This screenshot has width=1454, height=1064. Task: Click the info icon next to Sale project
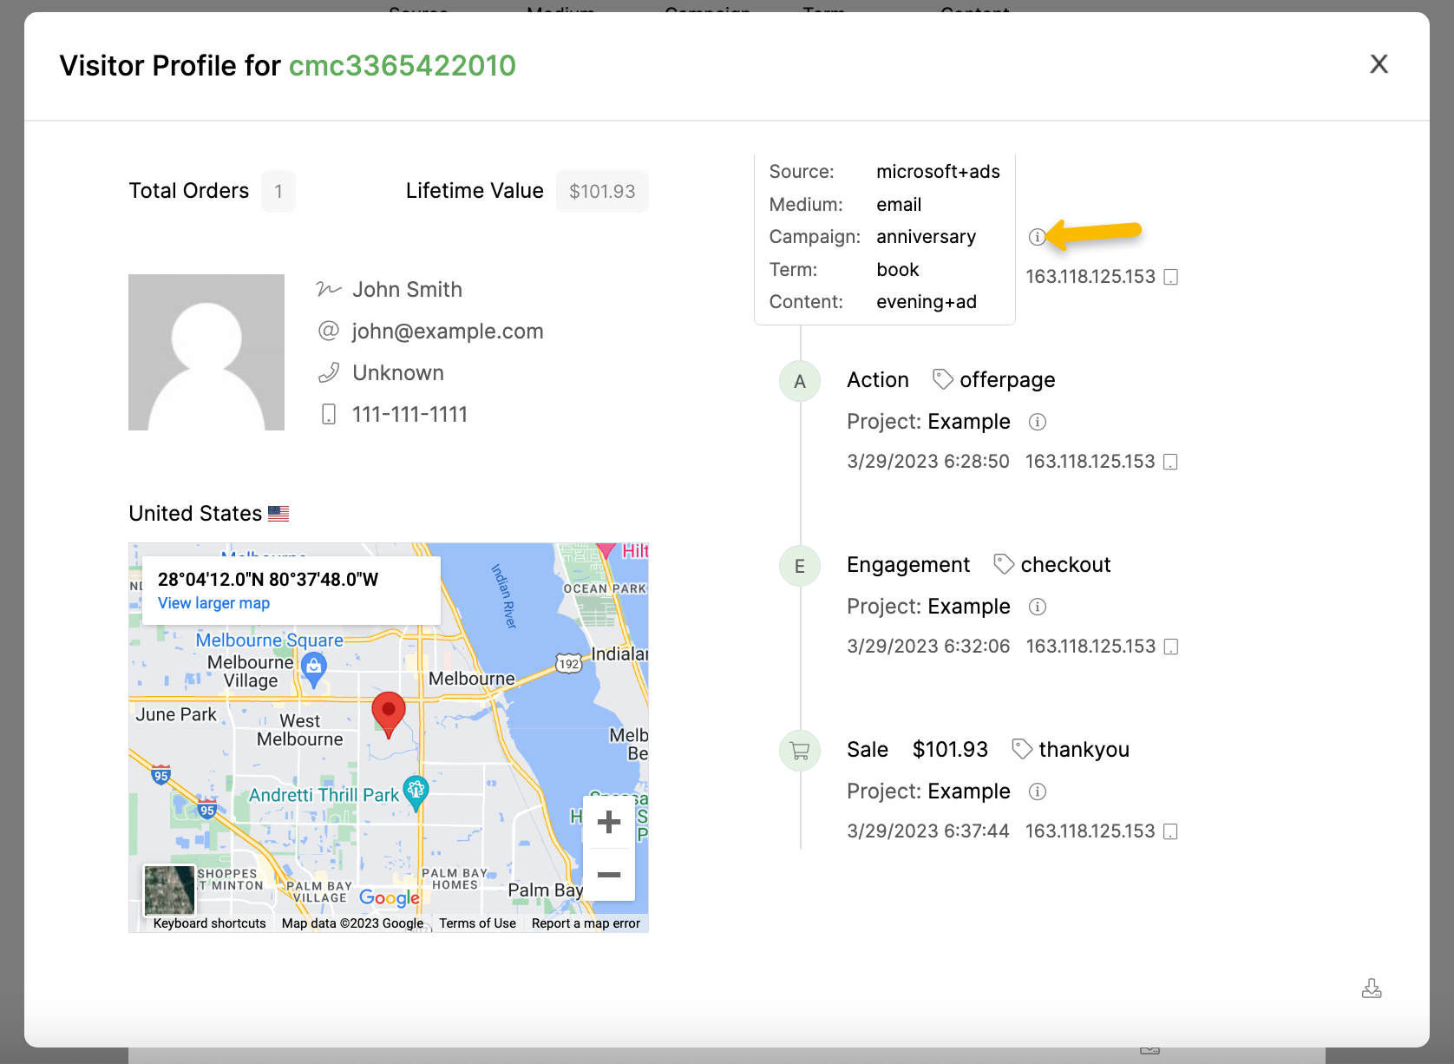(1037, 791)
